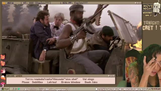Image resolution: width=161 pixels, height=91 pixels.
Task: Click the round bullet icon before STAY AFTER
Action: (96, 89)
